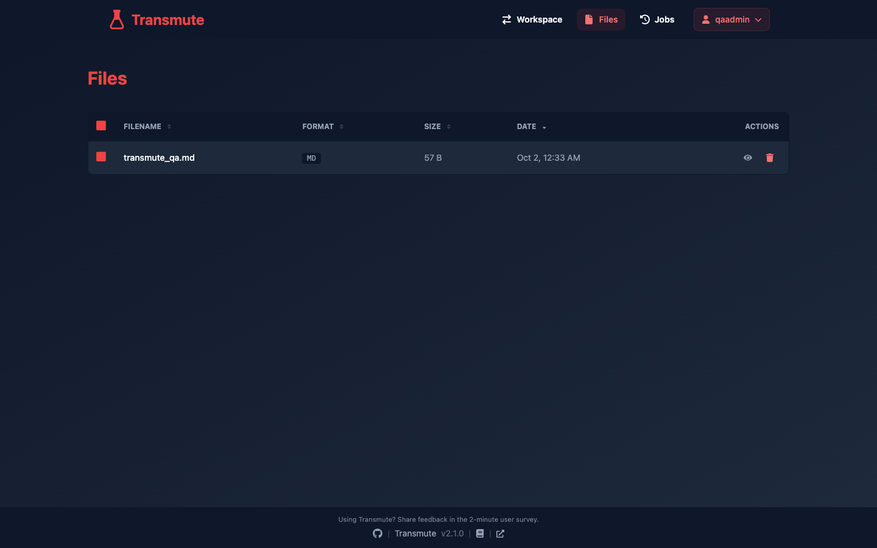Sort files by Size column
877x548 pixels.
[x=437, y=127]
